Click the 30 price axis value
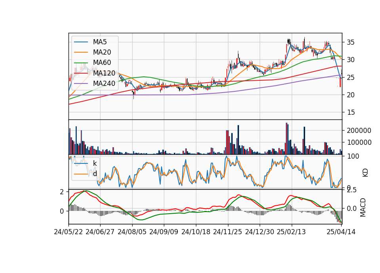 pyautogui.click(x=351, y=60)
